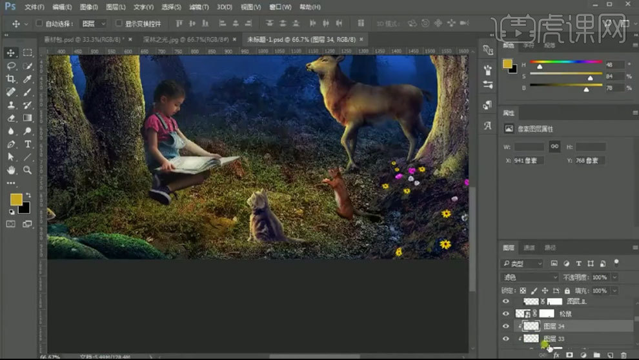The image size is (639, 360).
Task: Open the blend mode 滤色 dropdown
Action: (x=529, y=277)
